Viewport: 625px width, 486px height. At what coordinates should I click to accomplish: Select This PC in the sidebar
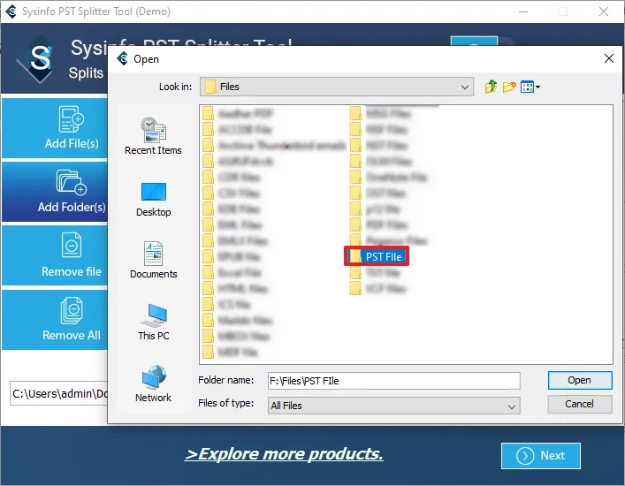coord(154,322)
